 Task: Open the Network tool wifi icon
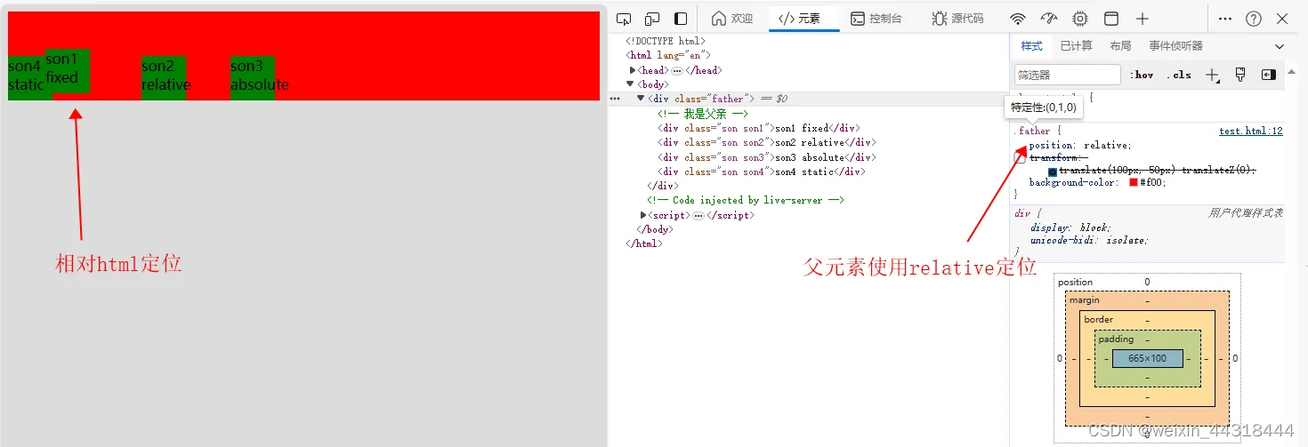[x=1018, y=19]
